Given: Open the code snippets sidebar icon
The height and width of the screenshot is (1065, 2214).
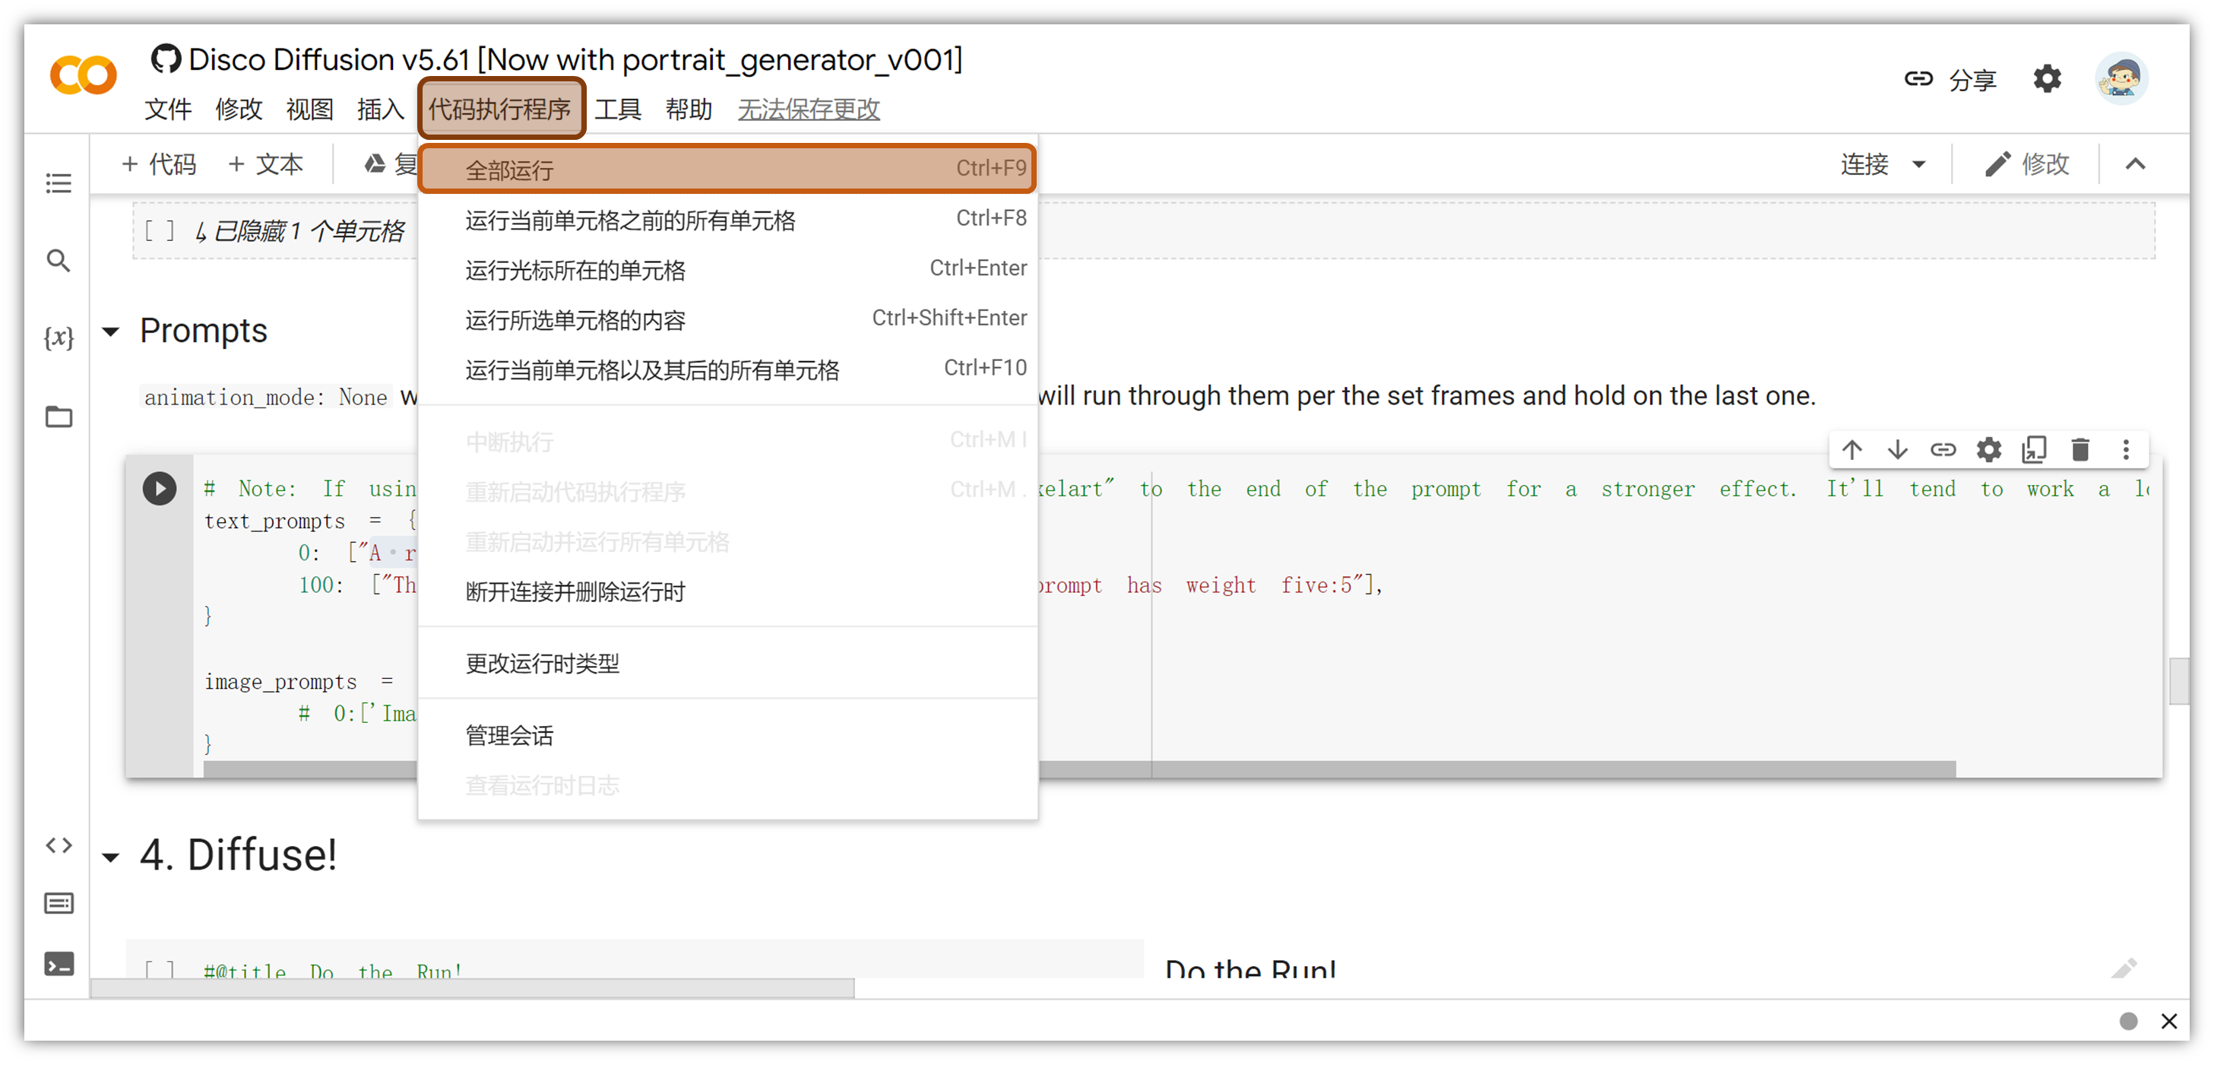Looking at the screenshot, I should [x=59, y=845].
